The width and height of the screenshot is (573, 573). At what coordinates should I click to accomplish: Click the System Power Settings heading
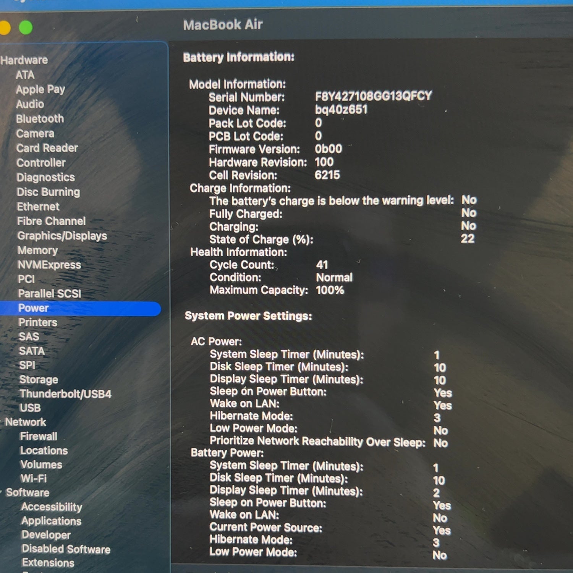(248, 316)
